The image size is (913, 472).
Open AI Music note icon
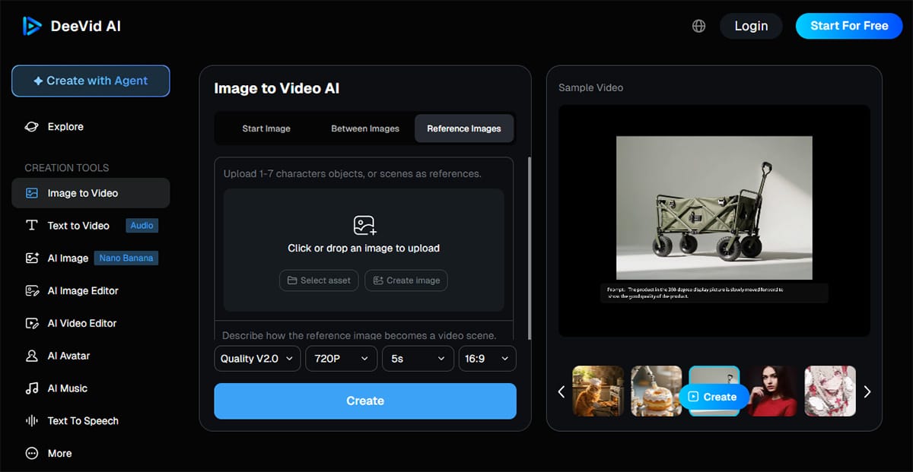point(32,388)
